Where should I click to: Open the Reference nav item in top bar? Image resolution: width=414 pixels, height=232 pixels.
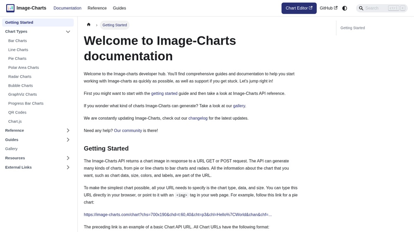(x=97, y=8)
